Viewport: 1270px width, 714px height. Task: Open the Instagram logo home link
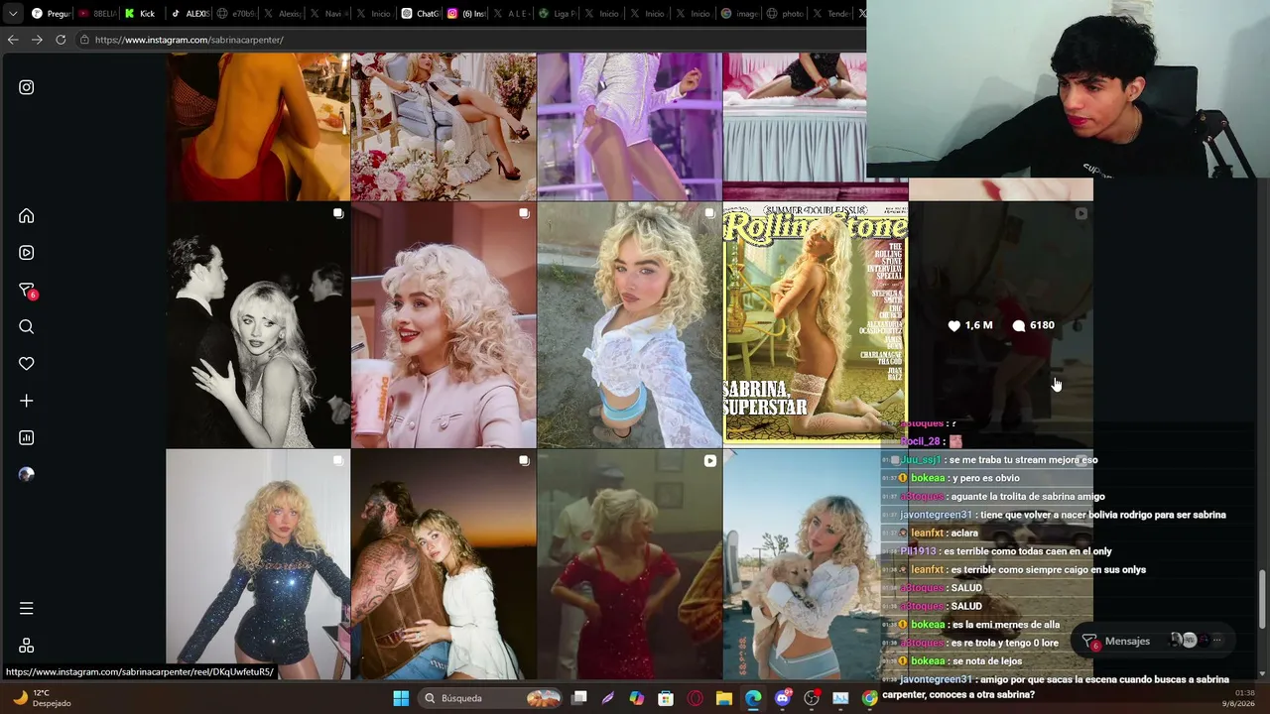click(27, 87)
